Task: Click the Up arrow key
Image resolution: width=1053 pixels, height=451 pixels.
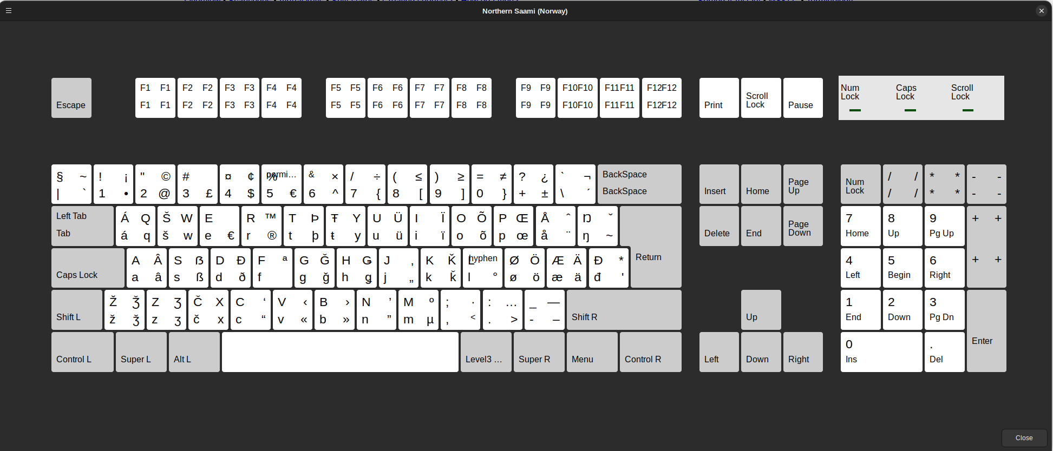Action: pyautogui.click(x=761, y=310)
